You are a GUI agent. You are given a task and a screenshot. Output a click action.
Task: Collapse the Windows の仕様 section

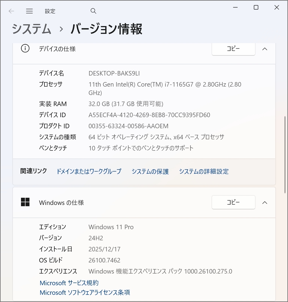265,202
